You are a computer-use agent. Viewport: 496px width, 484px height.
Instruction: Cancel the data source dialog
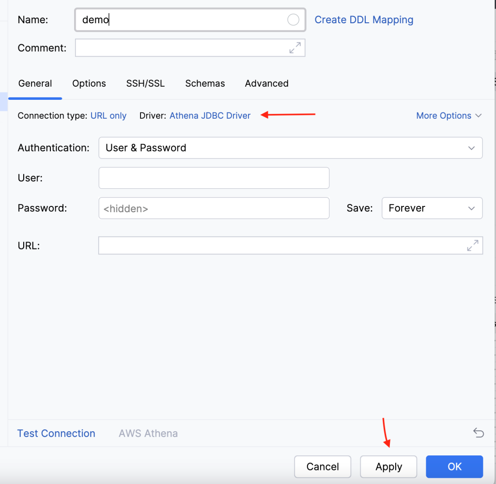click(x=323, y=467)
